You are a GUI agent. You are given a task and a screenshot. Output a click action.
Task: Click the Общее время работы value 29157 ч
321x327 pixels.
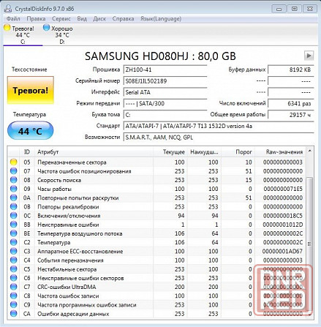(291, 115)
